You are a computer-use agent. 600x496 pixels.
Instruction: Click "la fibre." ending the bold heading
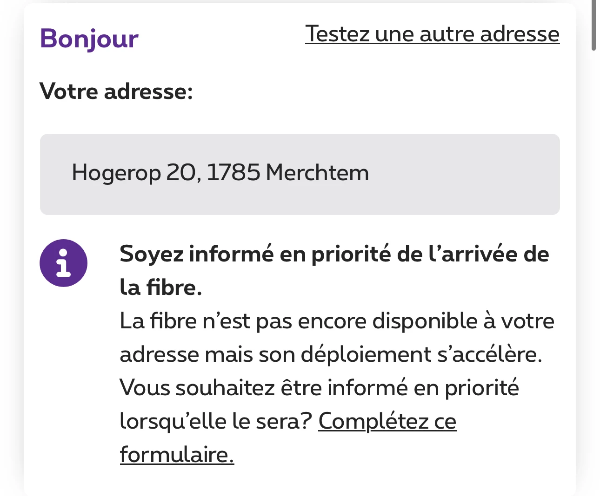(x=160, y=287)
